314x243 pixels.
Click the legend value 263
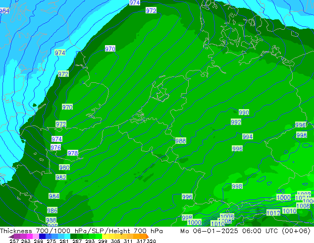(x=26, y=241)
